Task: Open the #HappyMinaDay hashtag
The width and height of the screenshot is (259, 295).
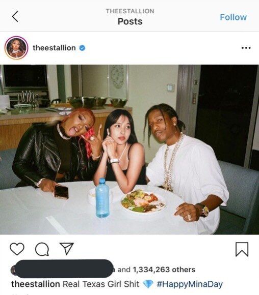Action: (190, 284)
